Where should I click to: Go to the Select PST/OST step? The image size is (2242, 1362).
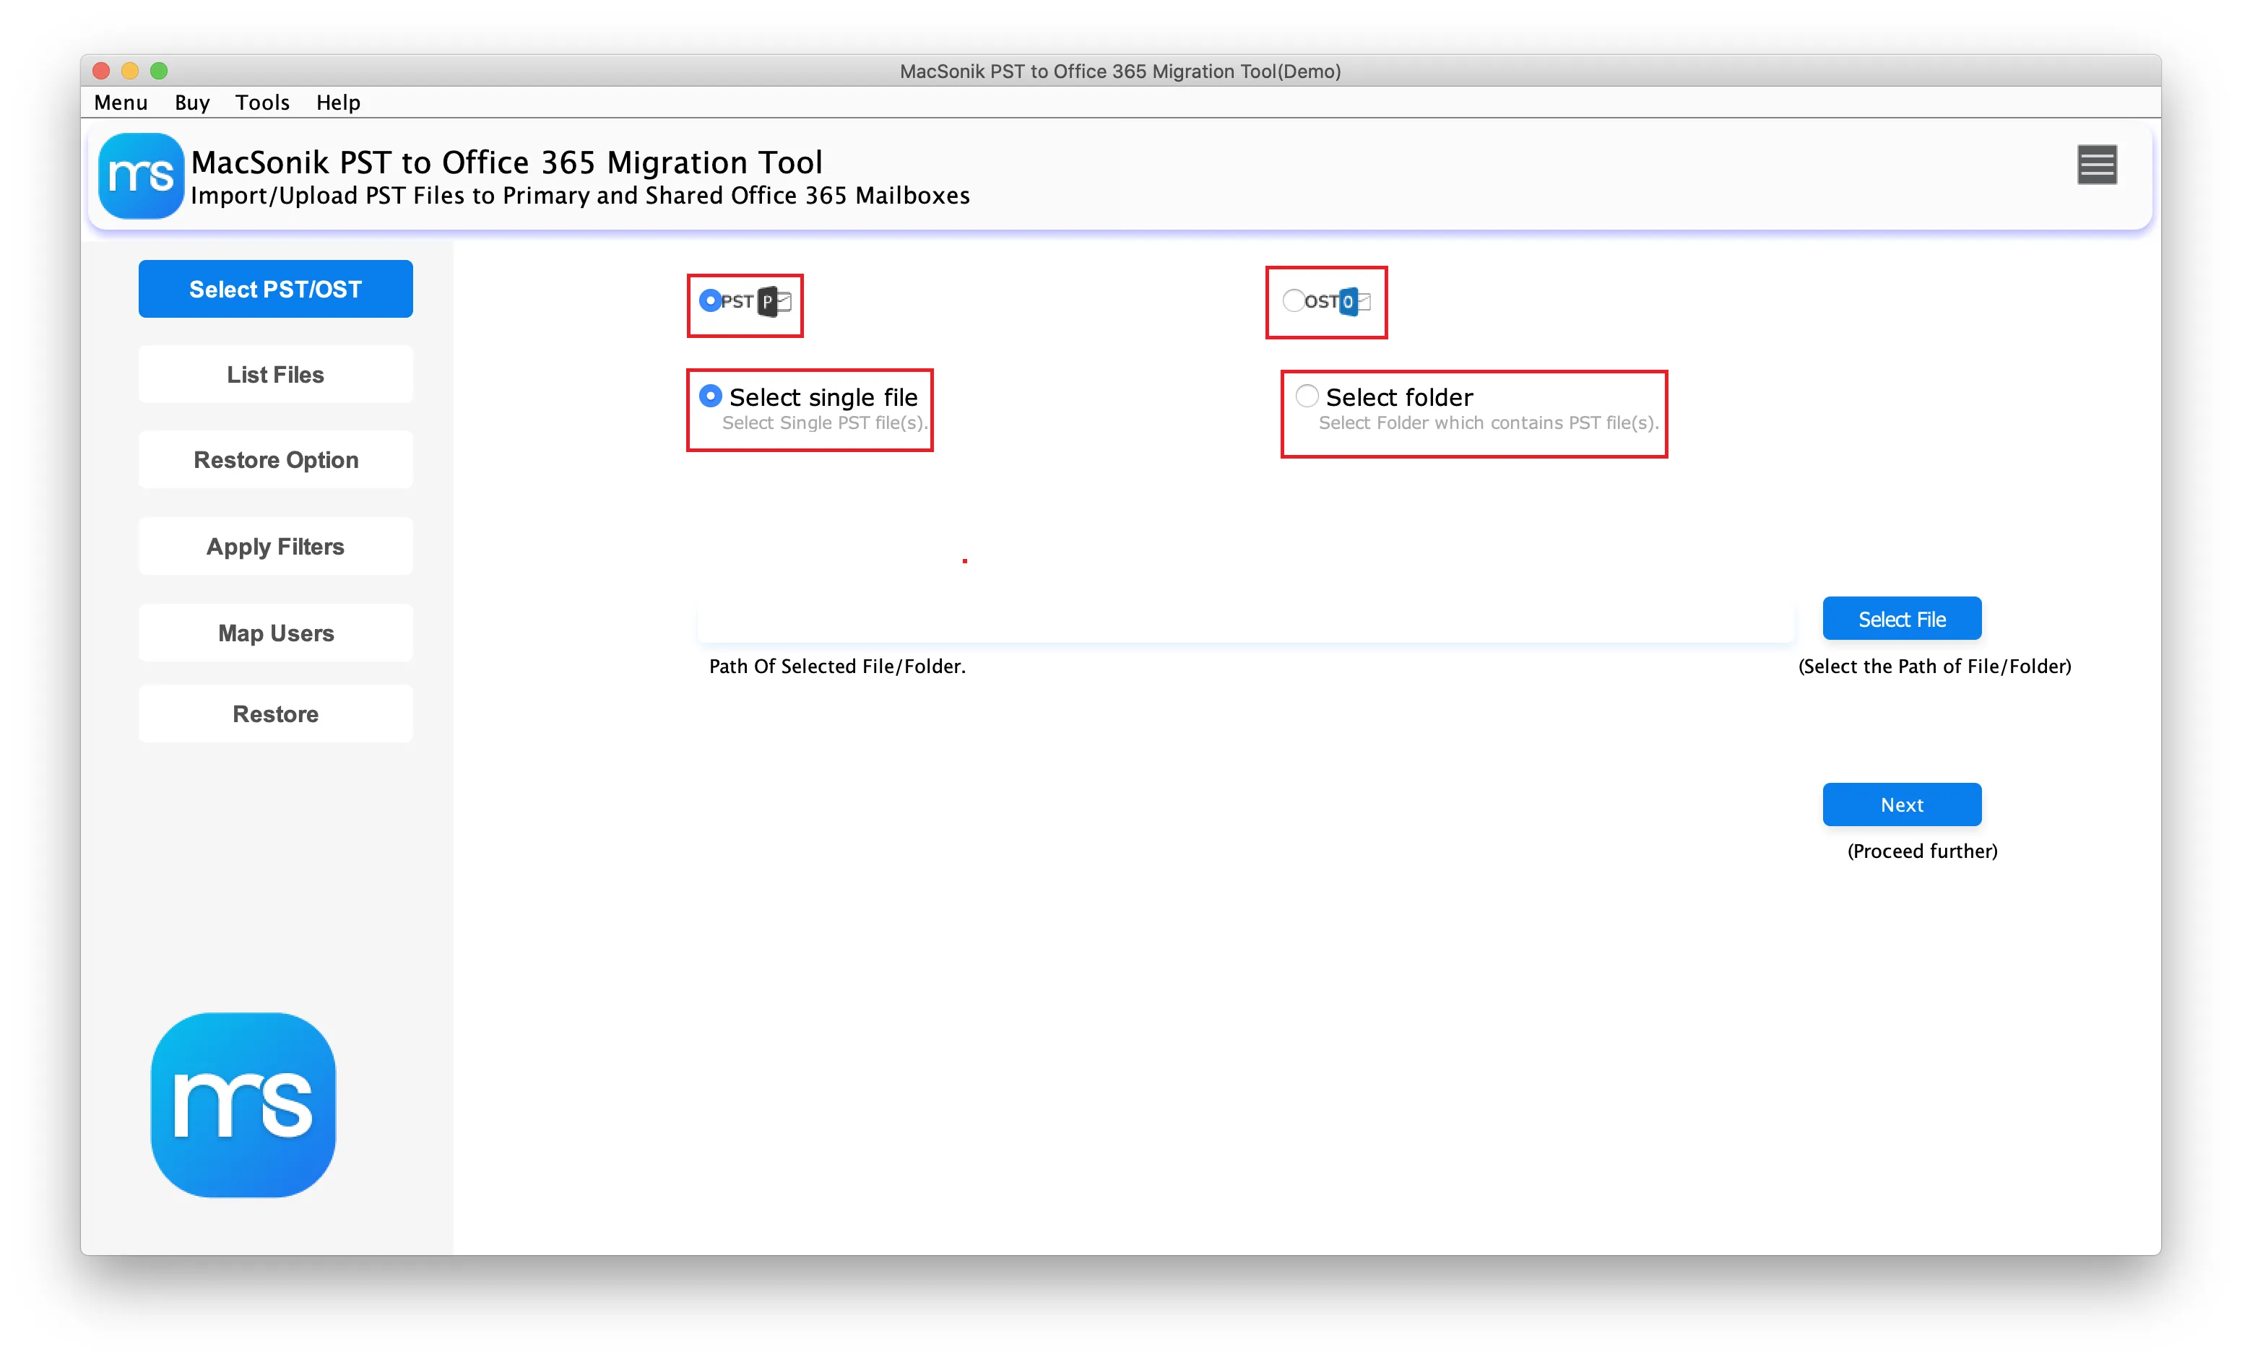click(276, 290)
